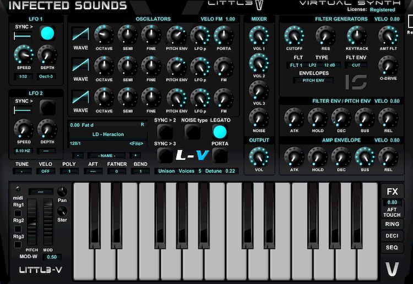Click the next preset plus button
413x284 pixels.
click(x=135, y=155)
